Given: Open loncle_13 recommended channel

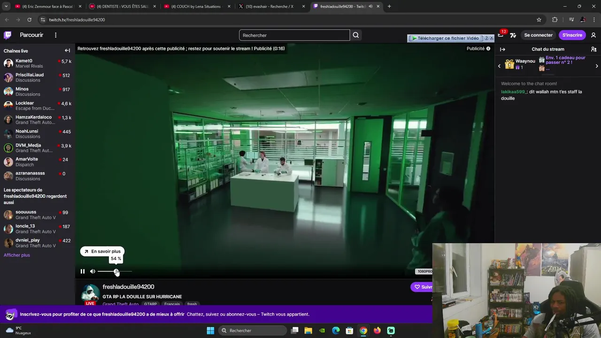Looking at the screenshot, I should coord(38,229).
